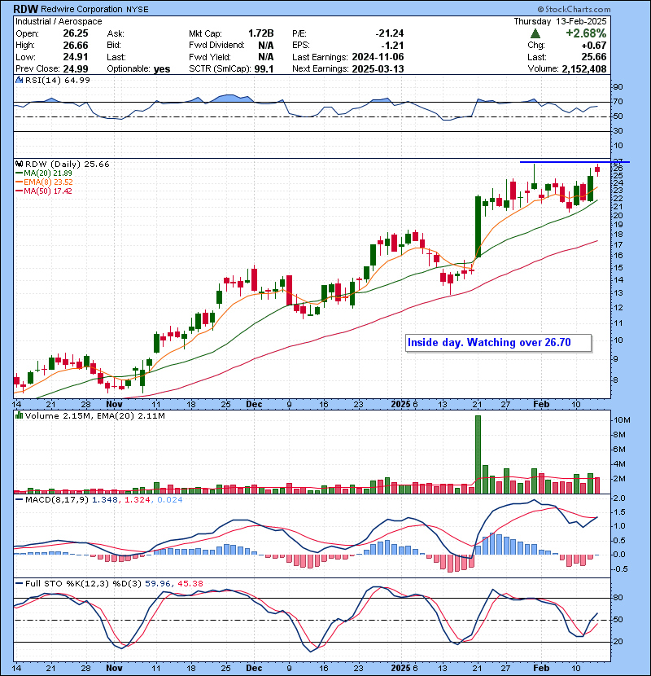Click the header Volume value 2,152,408

tap(583, 69)
